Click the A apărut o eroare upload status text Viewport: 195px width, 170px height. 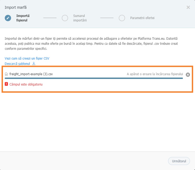(155, 74)
